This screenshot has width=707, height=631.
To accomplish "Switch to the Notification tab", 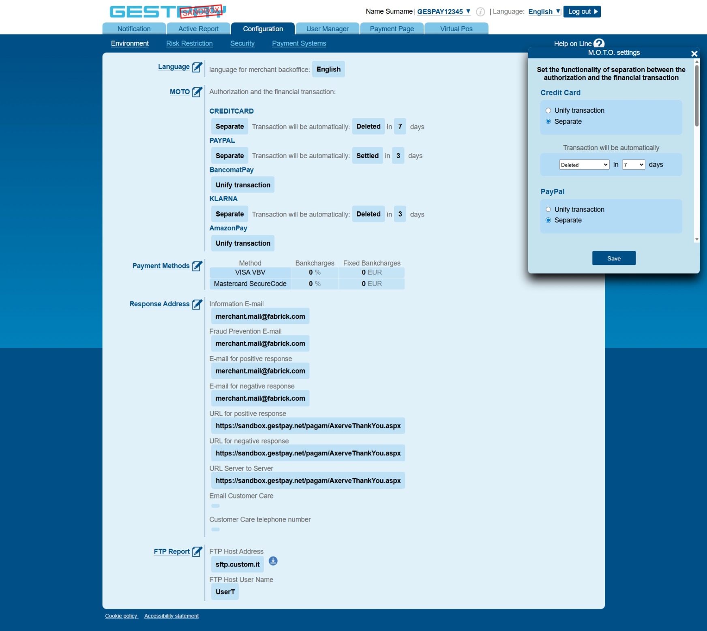I will tap(134, 29).
